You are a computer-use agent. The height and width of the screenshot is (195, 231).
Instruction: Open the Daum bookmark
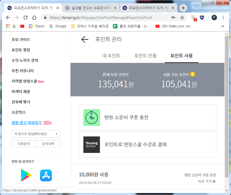click(x=37, y=26)
